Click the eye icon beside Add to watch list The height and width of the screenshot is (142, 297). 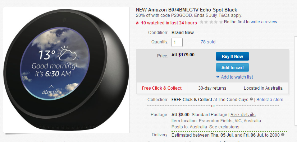[x=218, y=77]
